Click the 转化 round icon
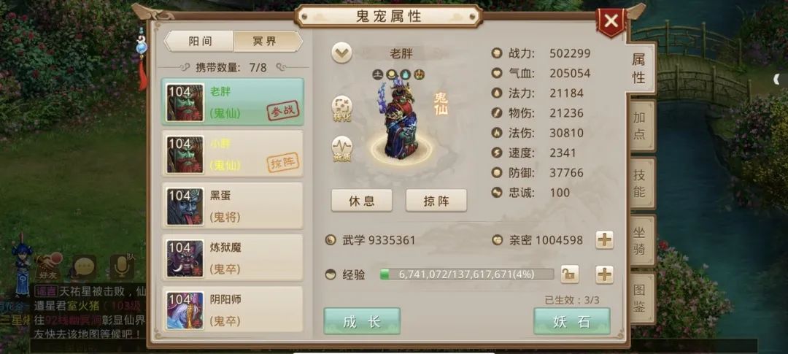Image resolution: width=788 pixels, height=354 pixels. (x=341, y=109)
